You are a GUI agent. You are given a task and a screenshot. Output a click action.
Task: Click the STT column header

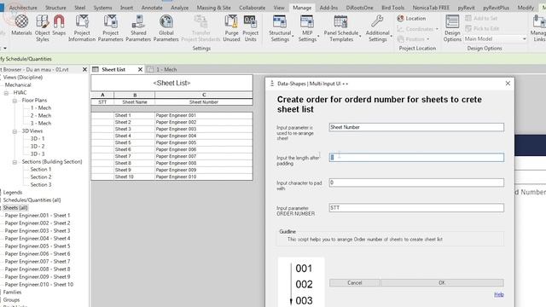pos(102,102)
